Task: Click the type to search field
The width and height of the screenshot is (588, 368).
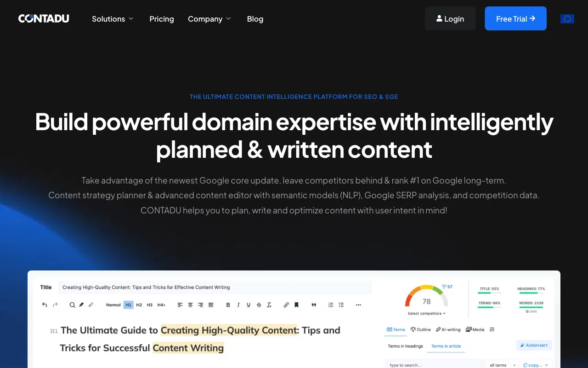Action: (435, 365)
